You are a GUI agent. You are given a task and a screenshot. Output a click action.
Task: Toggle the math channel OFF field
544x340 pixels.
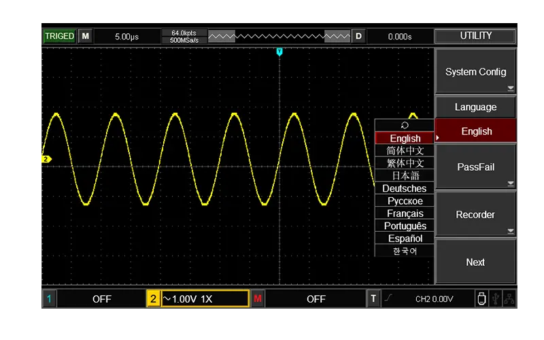316,299
